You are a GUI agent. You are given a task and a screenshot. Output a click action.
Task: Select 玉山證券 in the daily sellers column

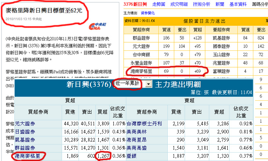(x=221, y=54)
